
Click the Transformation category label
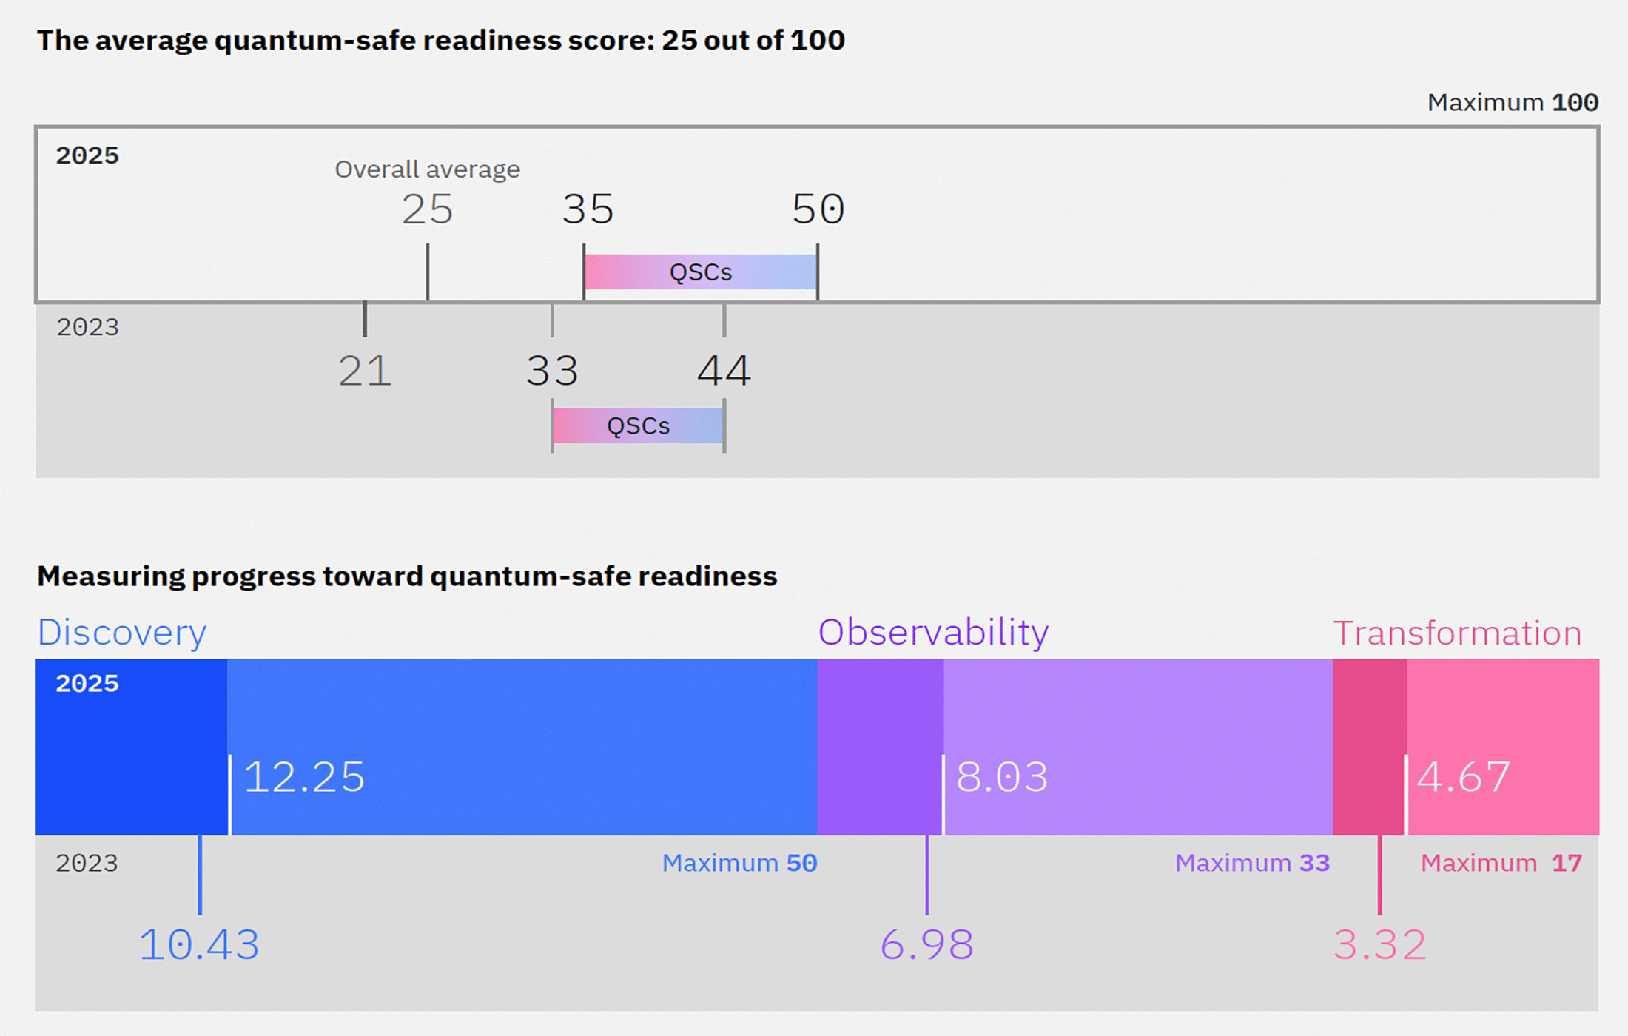coord(1457,633)
